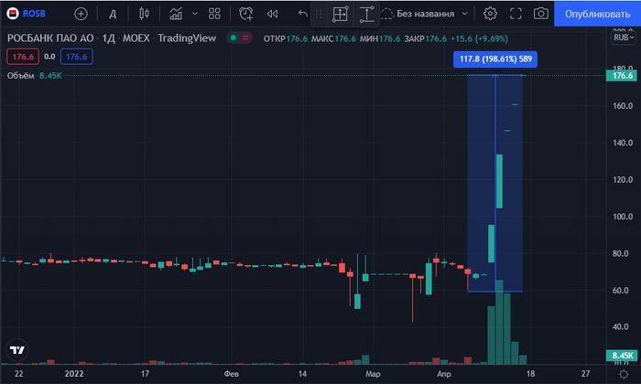This screenshot has width=641, height=384.
Task: Change the Д timeframe interval
Action: click(112, 14)
